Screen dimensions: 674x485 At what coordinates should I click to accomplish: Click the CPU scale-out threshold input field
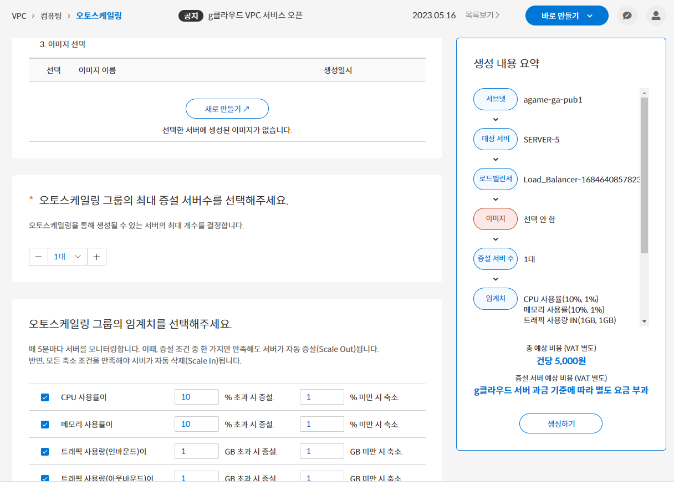coord(197,397)
